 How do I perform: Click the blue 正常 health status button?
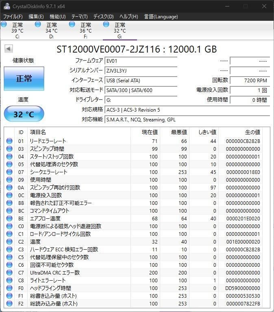coord(24,79)
